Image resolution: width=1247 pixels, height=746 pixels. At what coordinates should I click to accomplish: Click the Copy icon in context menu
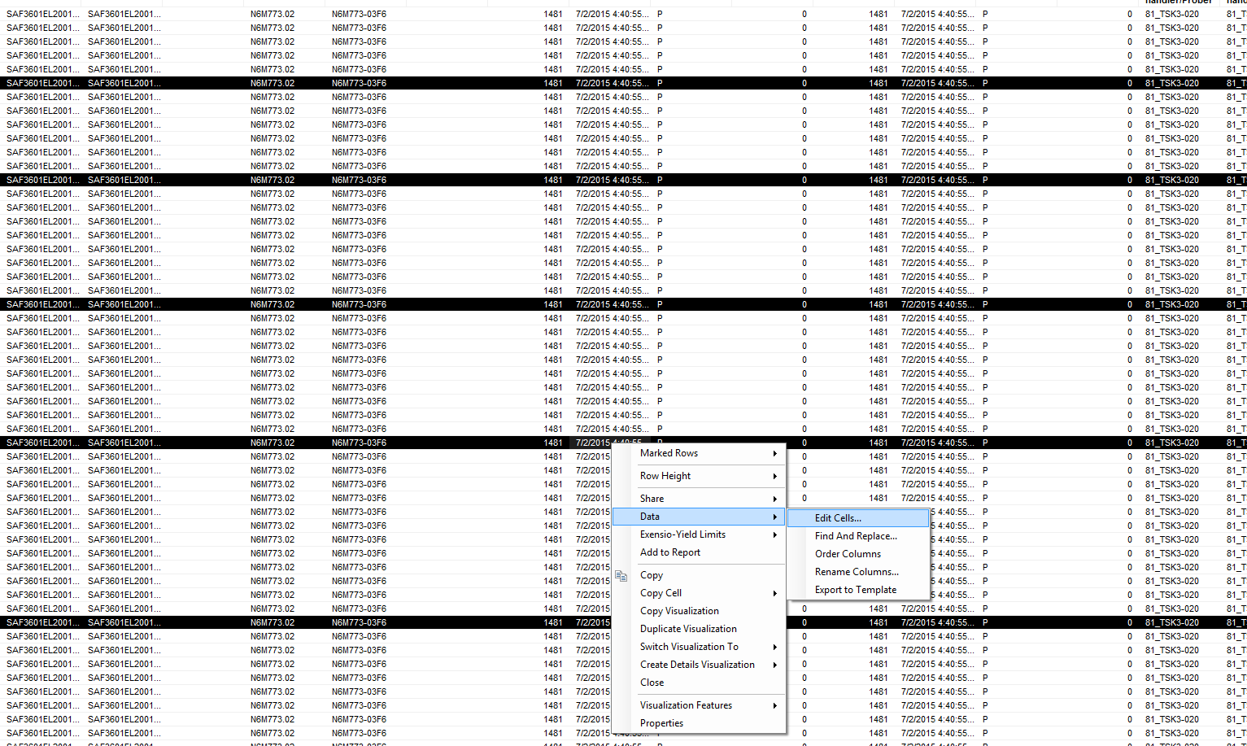(x=621, y=576)
